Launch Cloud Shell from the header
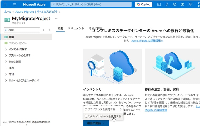This screenshot has height=126, width=200. (159, 4)
